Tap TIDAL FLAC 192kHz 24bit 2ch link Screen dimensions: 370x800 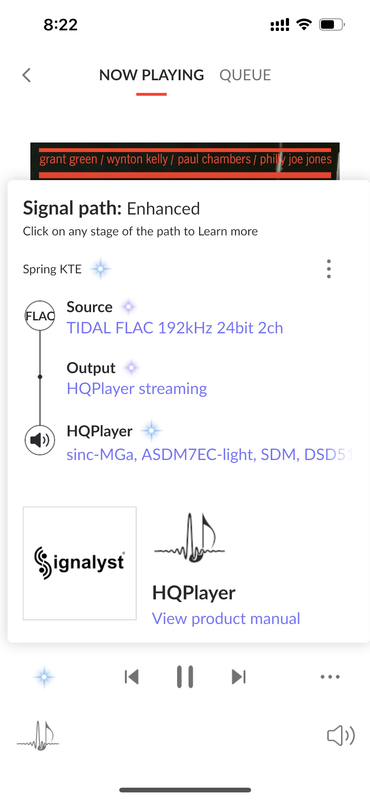click(x=175, y=328)
